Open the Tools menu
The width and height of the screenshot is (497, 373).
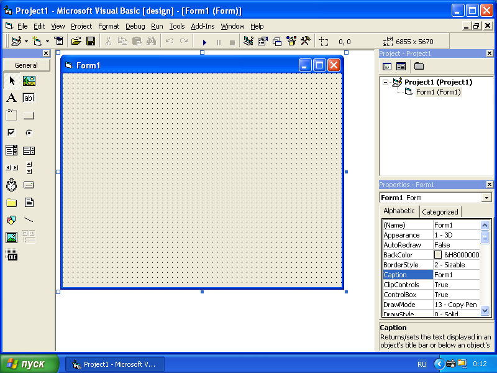177,26
